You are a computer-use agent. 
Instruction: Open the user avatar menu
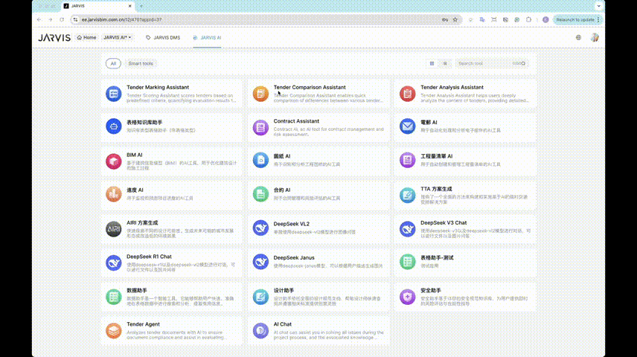point(595,37)
